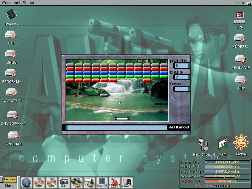This screenshot has width=252, height=189.
Task: Click the white ball in ArTKanoid
Action: tap(120, 103)
